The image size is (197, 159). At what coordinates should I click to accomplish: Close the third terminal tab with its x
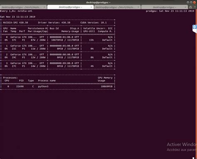[138, 7]
